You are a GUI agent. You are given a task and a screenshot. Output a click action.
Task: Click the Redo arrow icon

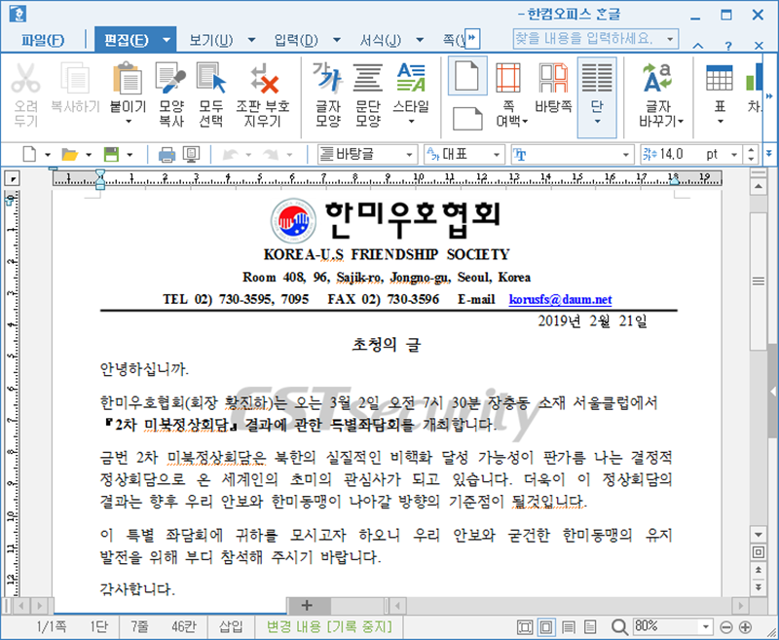click(271, 155)
